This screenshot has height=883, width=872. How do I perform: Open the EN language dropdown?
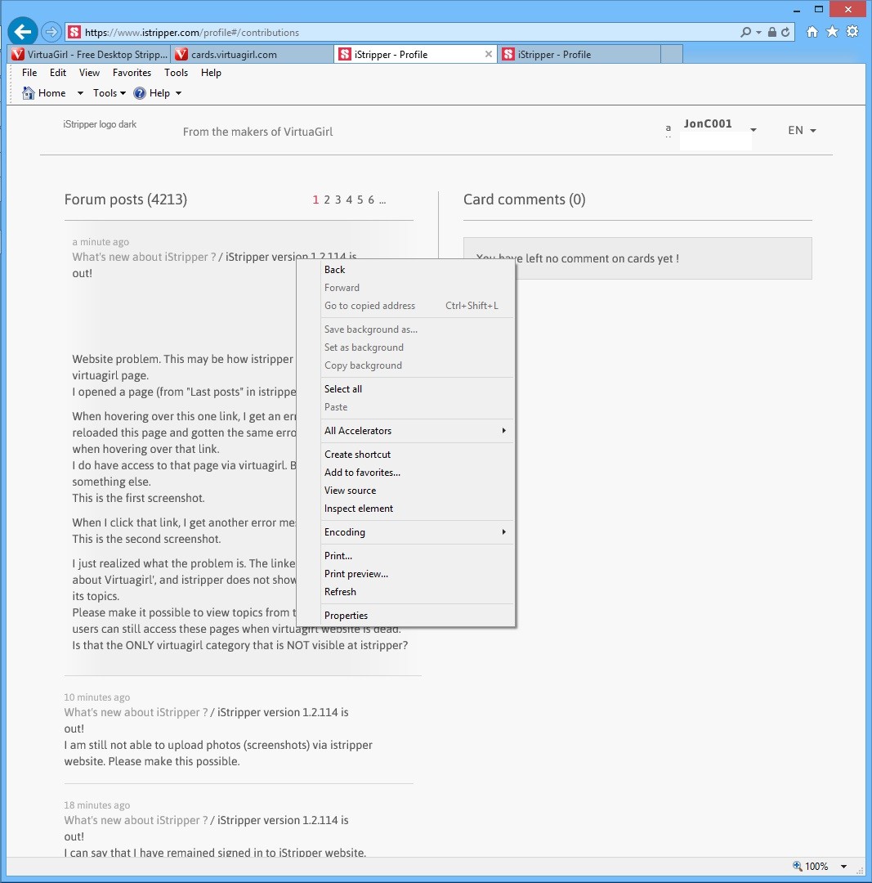(x=802, y=130)
